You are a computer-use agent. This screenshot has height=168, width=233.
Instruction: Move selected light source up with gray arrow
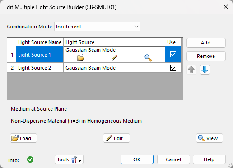coord(191,70)
